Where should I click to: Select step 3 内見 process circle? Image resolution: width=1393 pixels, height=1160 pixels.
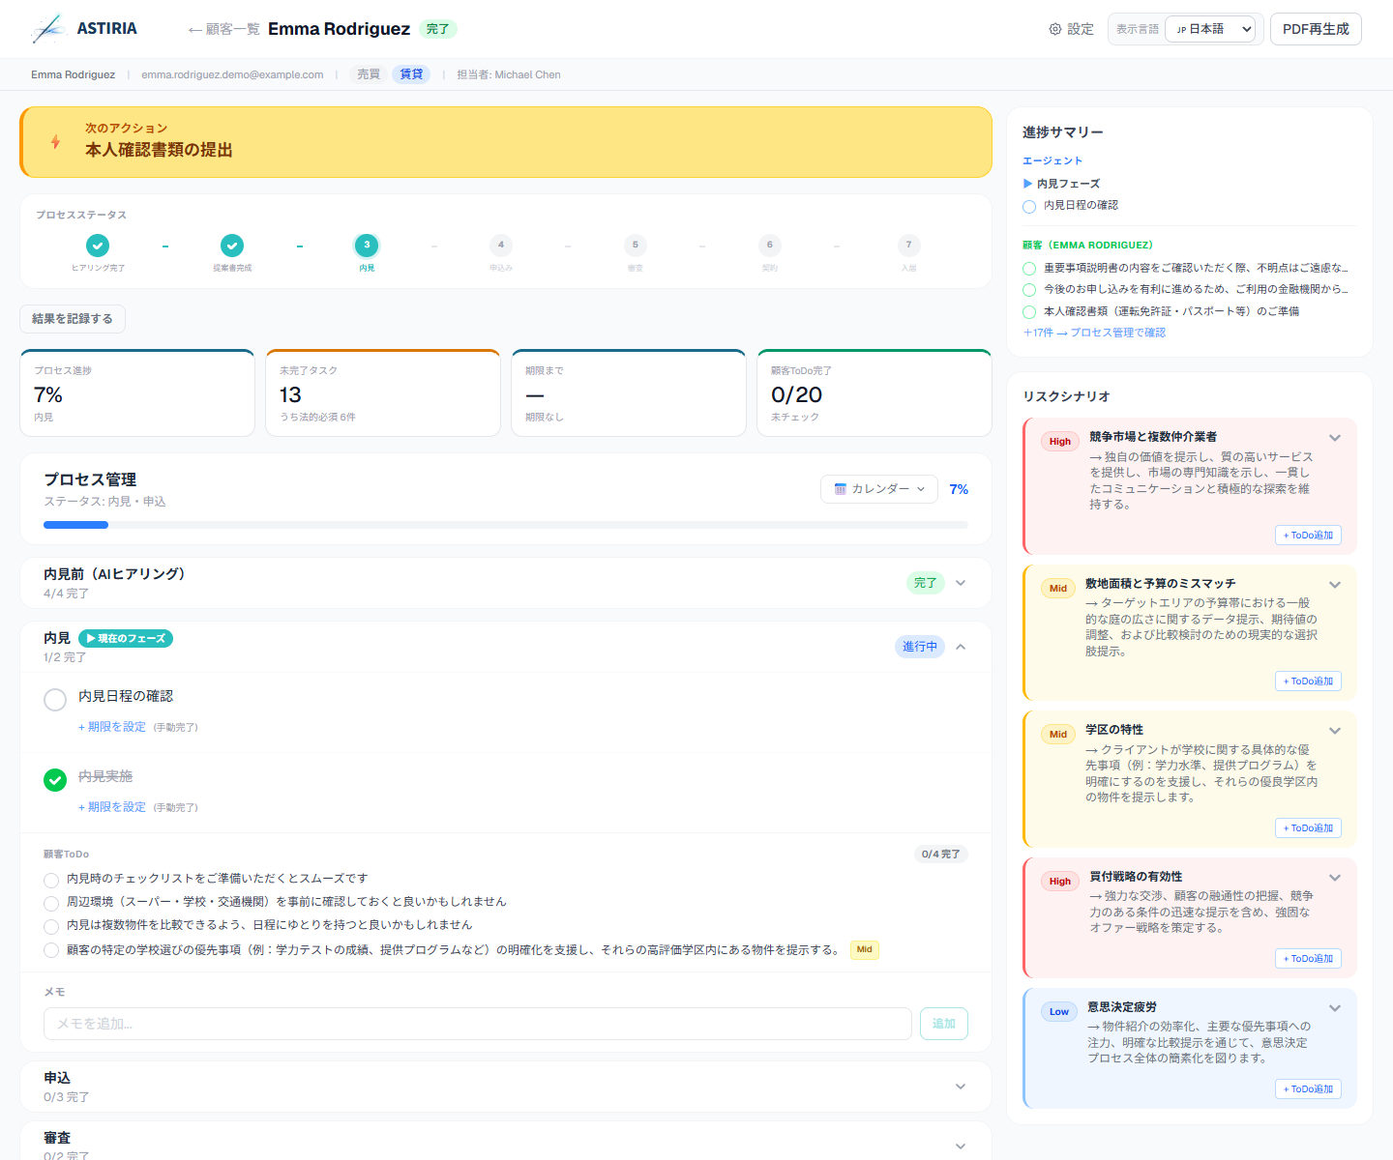(x=367, y=246)
